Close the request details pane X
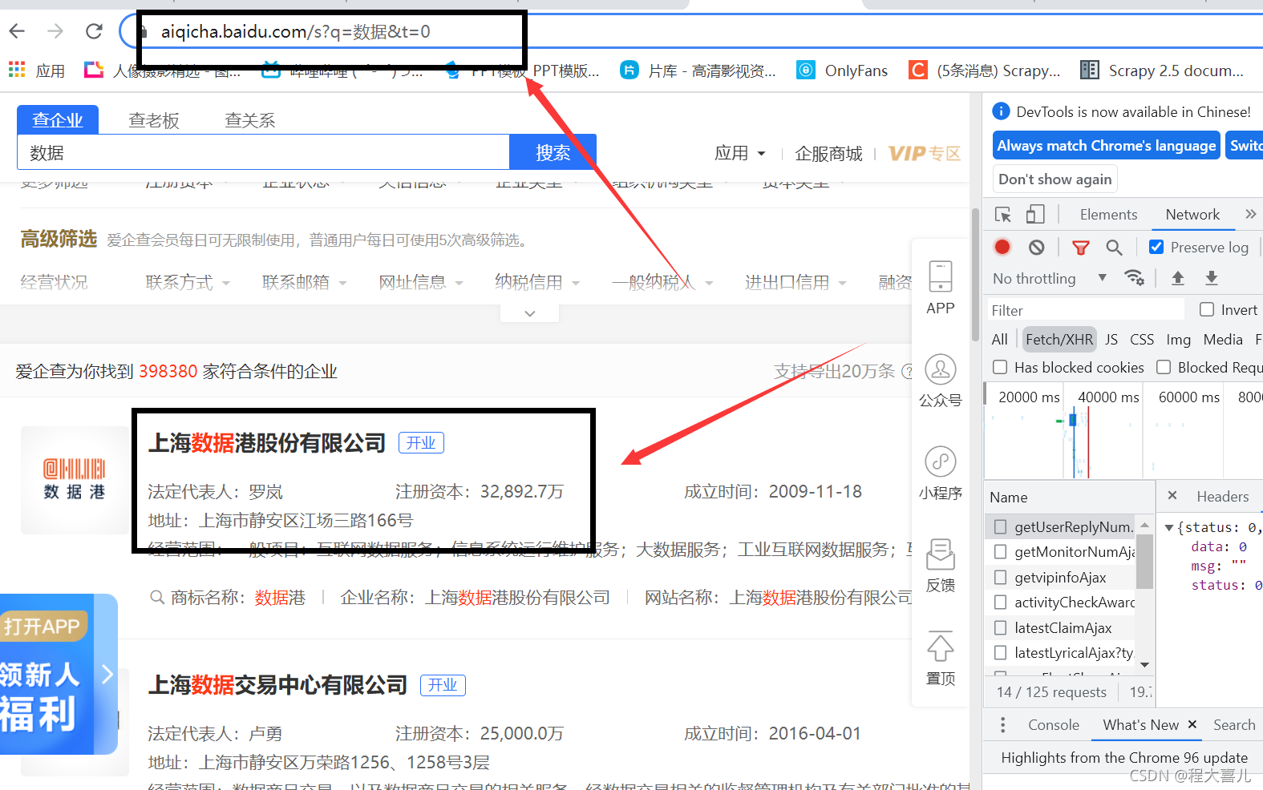 1172,495
